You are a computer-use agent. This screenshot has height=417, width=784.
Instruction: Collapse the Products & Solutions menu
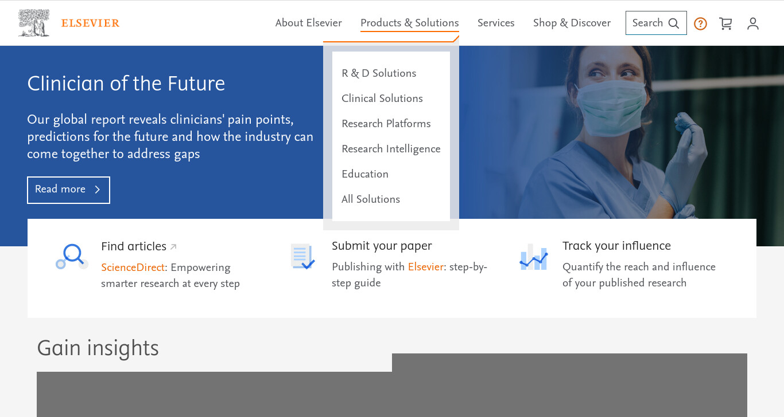(x=410, y=23)
